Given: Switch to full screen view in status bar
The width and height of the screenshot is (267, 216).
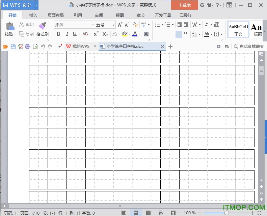Looking at the screenshot, I should point(123,213).
